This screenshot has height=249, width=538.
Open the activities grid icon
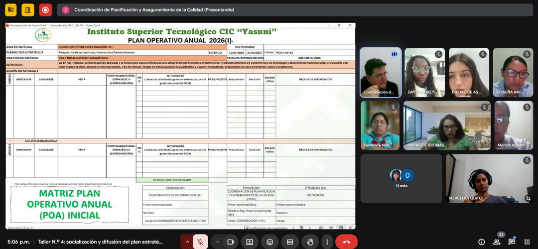[x=527, y=242]
